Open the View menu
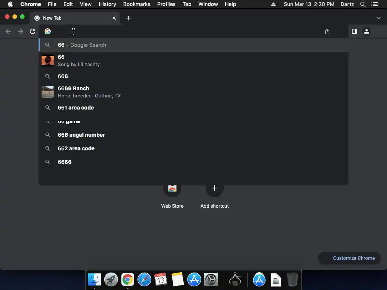This screenshot has height=290, width=387. tap(86, 4)
